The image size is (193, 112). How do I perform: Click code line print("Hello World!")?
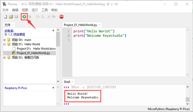pos(94,31)
